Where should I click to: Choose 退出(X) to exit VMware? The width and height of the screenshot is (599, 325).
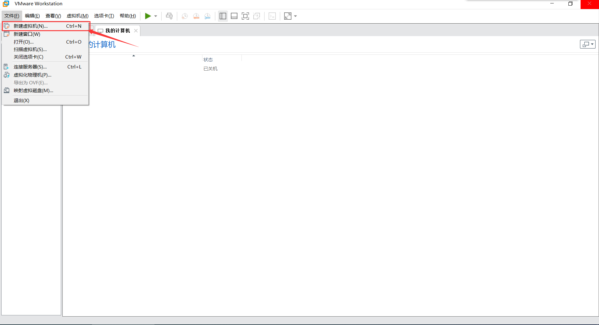[46, 101]
